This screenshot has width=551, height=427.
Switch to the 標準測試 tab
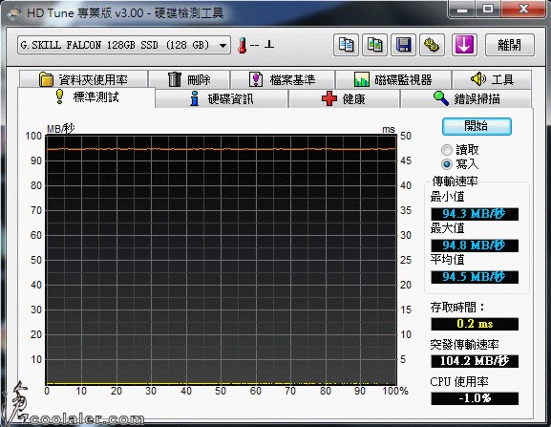tap(87, 97)
